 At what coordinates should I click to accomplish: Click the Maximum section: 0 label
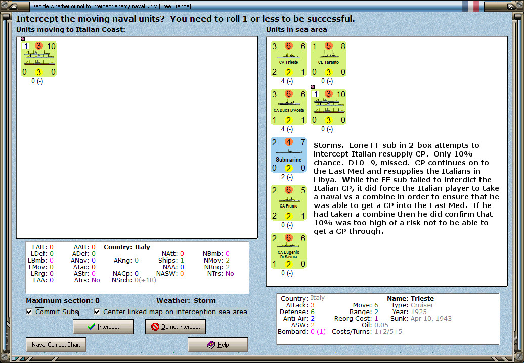click(x=63, y=300)
